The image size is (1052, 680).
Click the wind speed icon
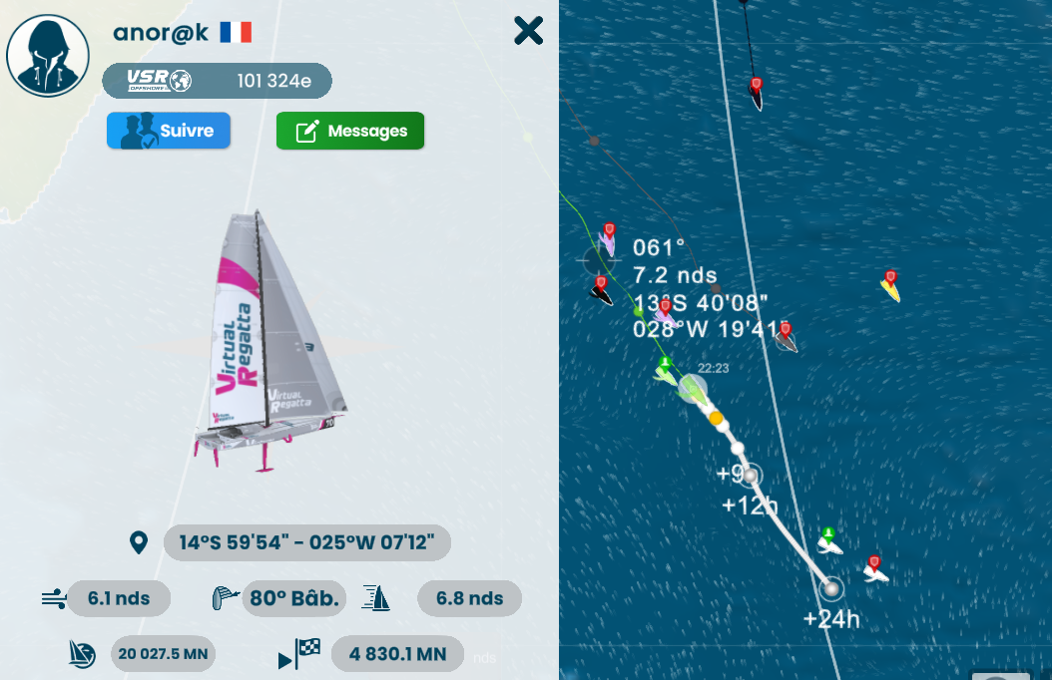[x=54, y=598]
